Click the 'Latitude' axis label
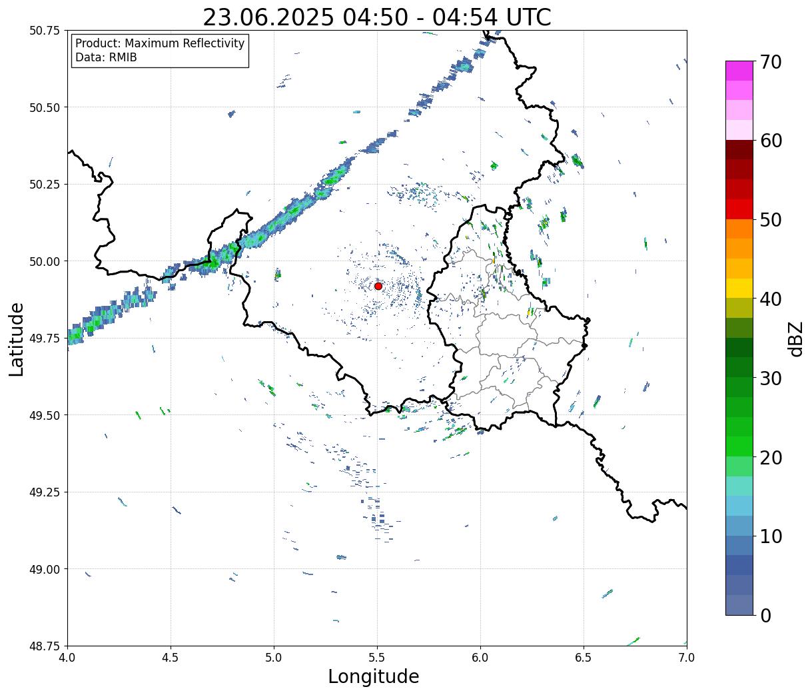Screen dimensions: 812x693 [x=17, y=339]
